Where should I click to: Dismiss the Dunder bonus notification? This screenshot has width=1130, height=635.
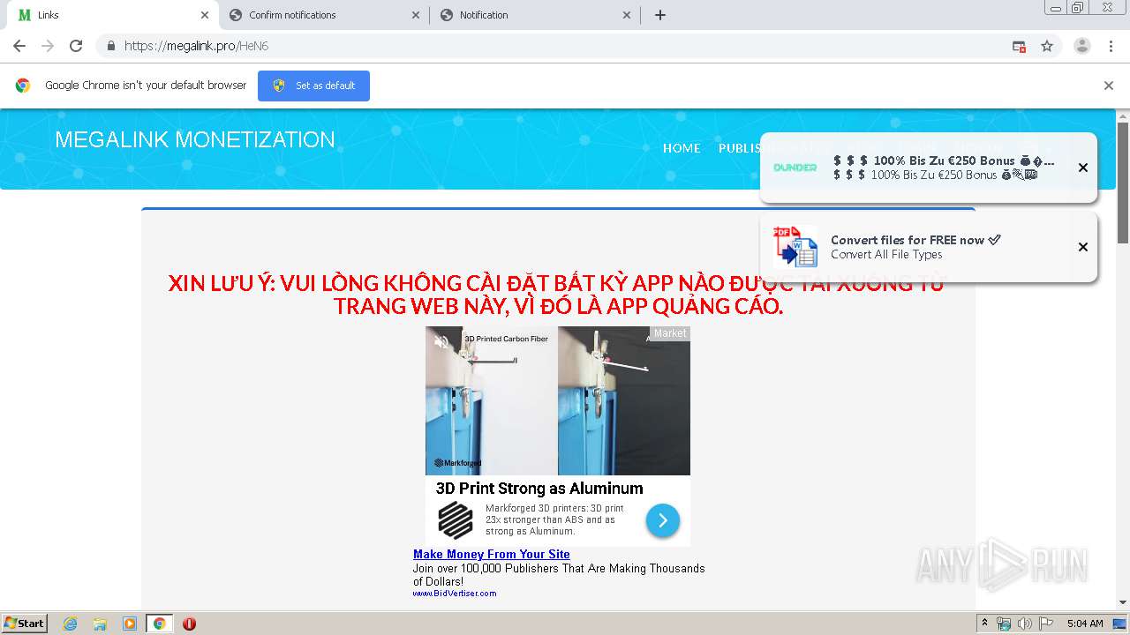[x=1082, y=168]
